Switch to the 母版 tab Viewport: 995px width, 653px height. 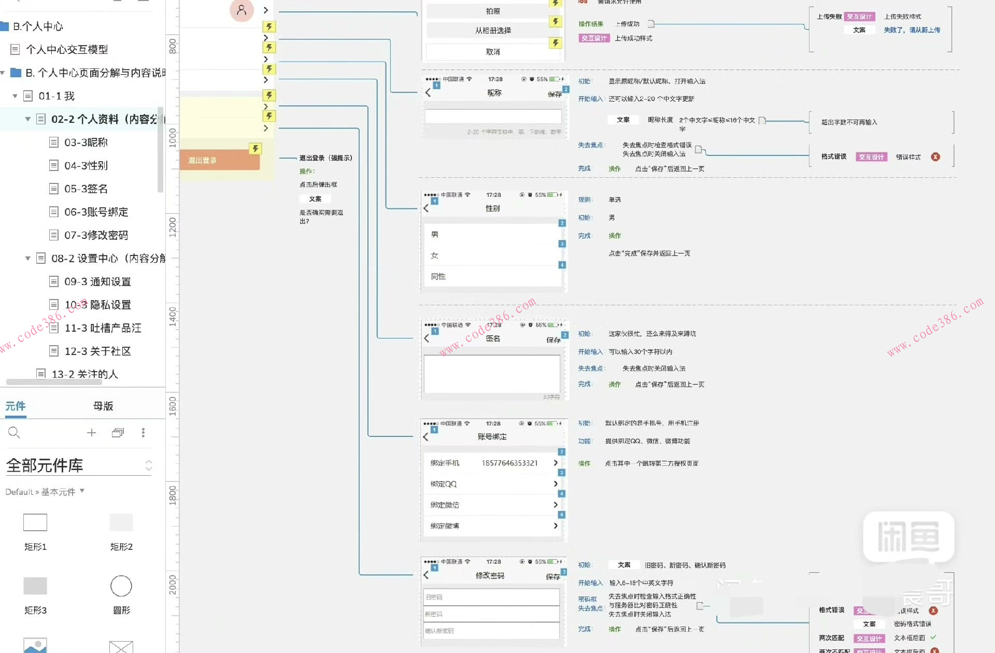(103, 406)
